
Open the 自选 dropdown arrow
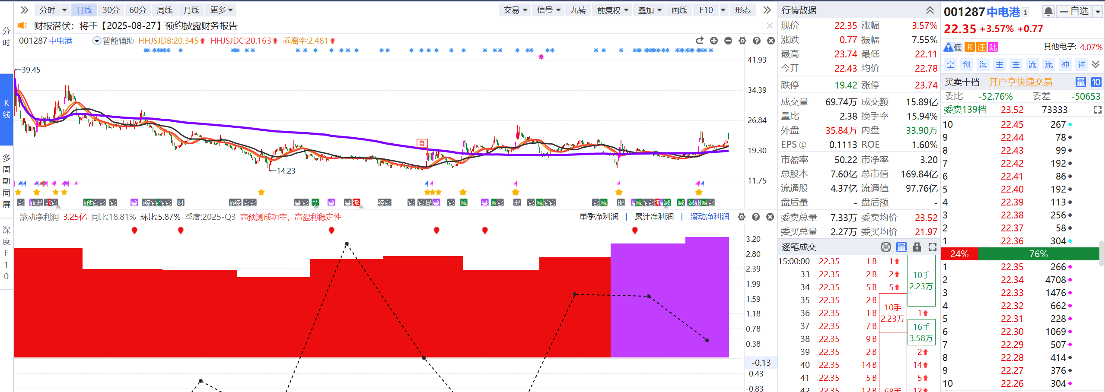click(1098, 12)
